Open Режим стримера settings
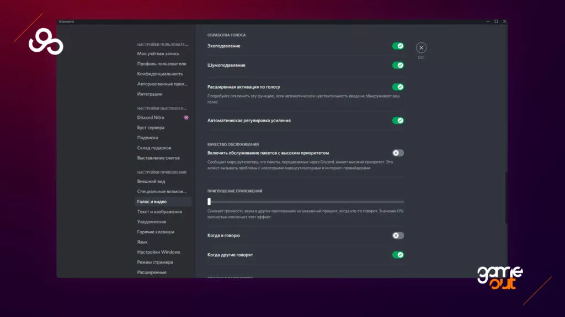The image size is (565, 317). (155, 262)
